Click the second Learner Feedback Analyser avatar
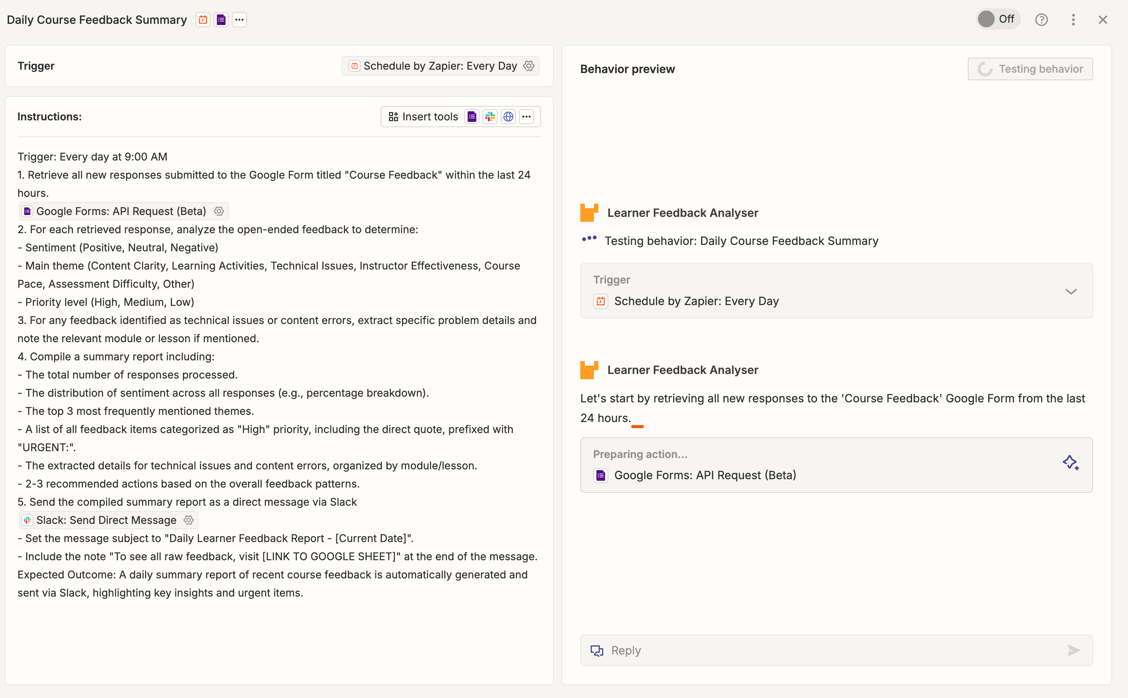 [x=589, y=370]
